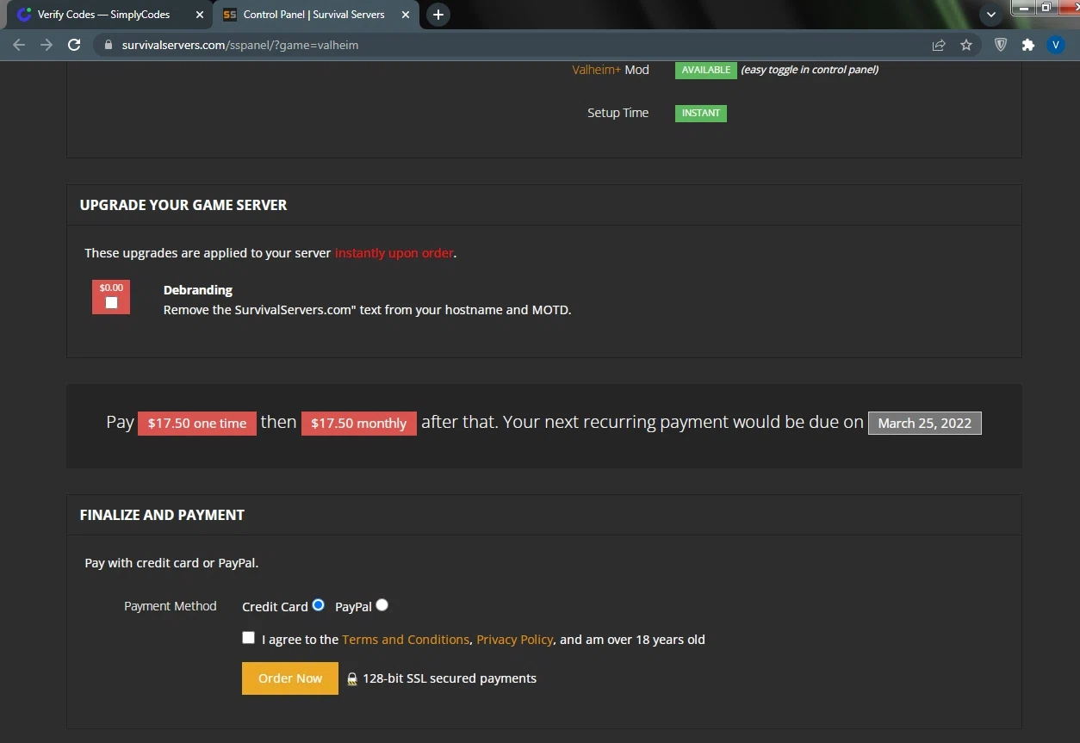The image size is (1080, 743).
Task: Bookmark this page with the star icon
Action: pos(966,45)
